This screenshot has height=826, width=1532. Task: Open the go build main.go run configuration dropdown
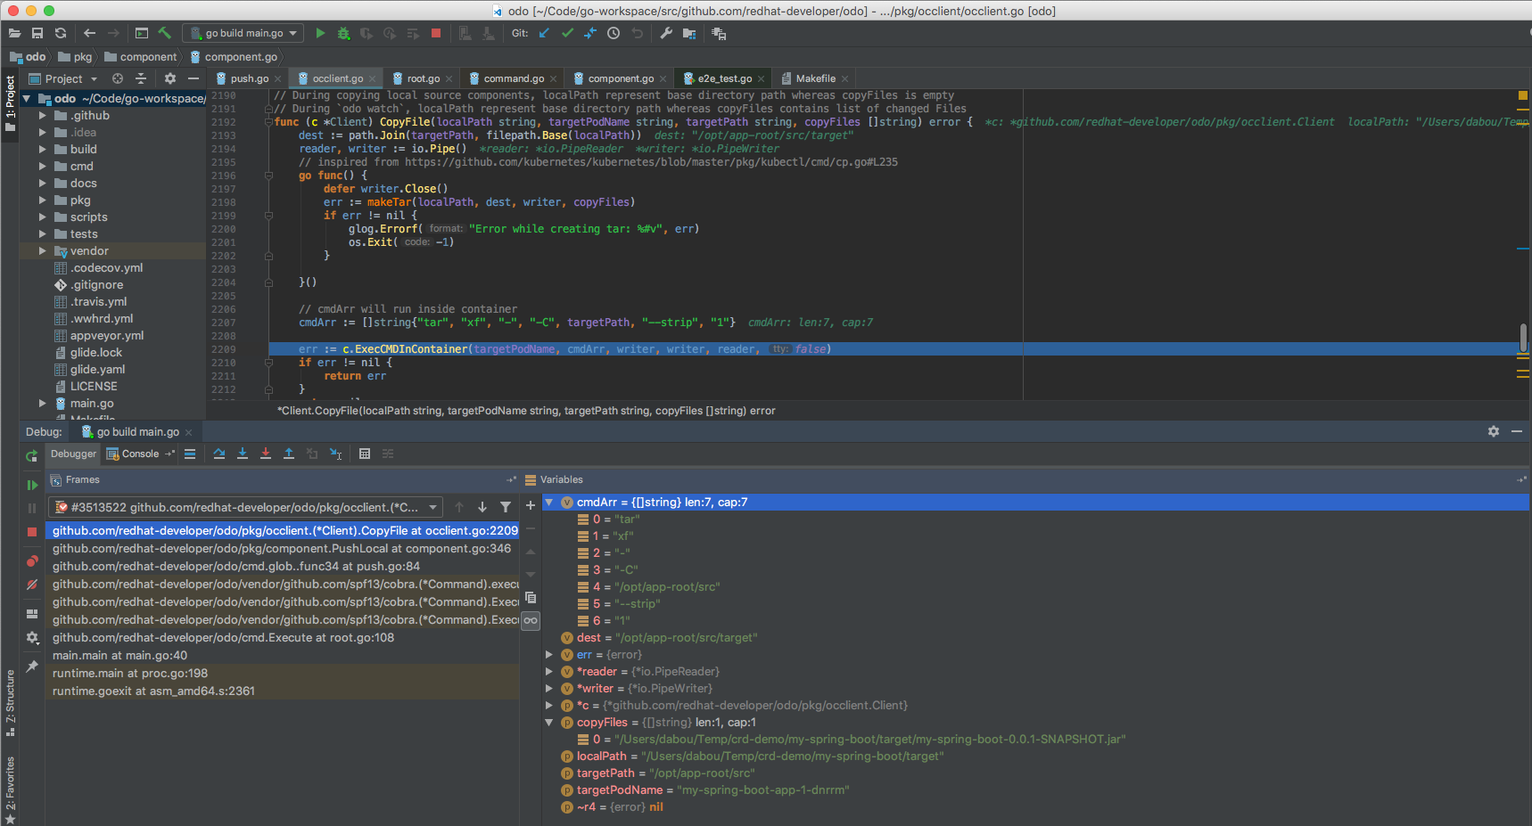point(243,33)
